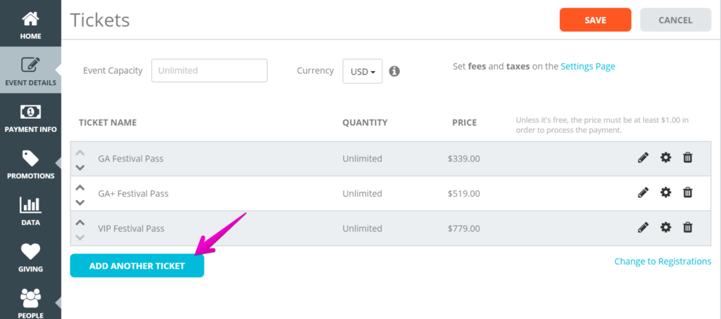Edit GA+ Festival Pass with pencil icon
721x319 pixels.
click(x=644, y=193)
